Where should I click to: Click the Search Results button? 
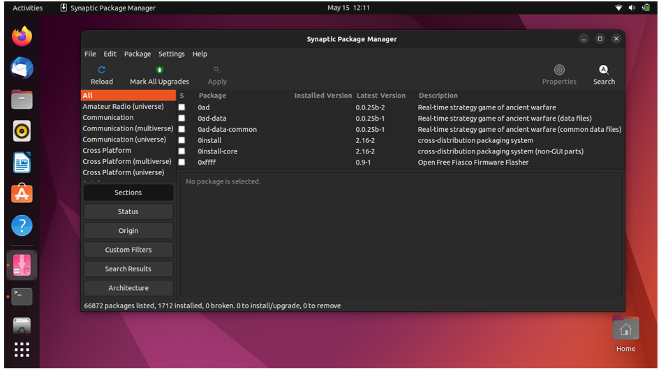point(128,269)
